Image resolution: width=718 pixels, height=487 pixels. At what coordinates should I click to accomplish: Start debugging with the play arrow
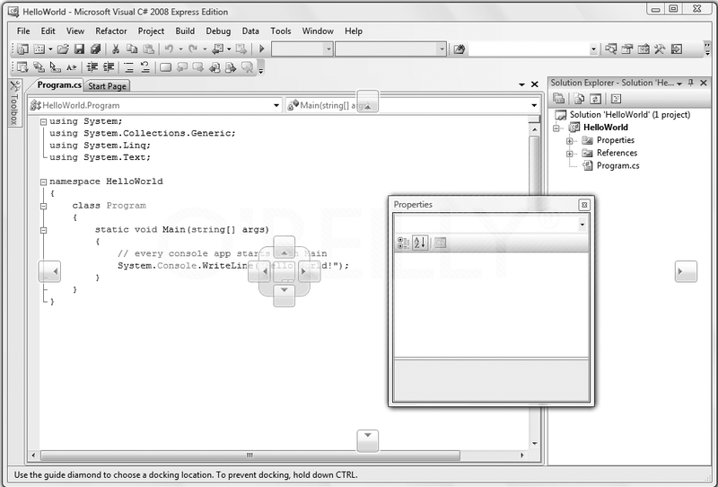[261, 49]
